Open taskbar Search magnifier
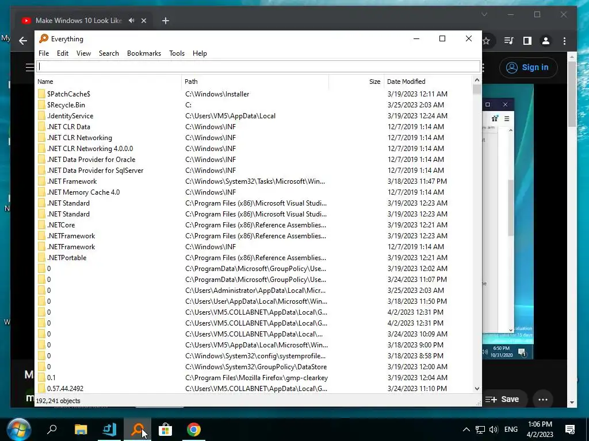The width and height of the screenshot is (589, 441). point(51,430)
